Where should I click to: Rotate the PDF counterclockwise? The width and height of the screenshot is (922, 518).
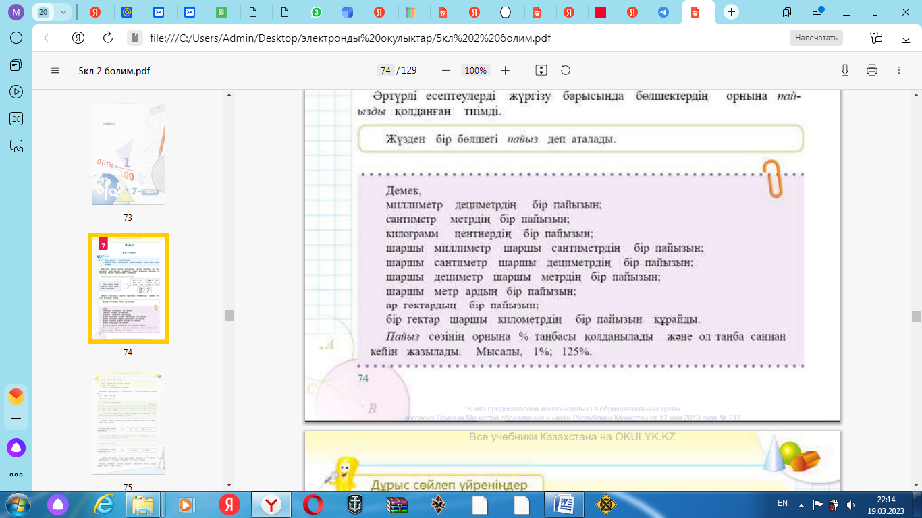[566, 71]
